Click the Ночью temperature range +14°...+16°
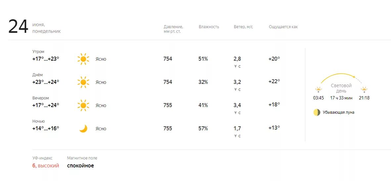 (x=46, y=129)
